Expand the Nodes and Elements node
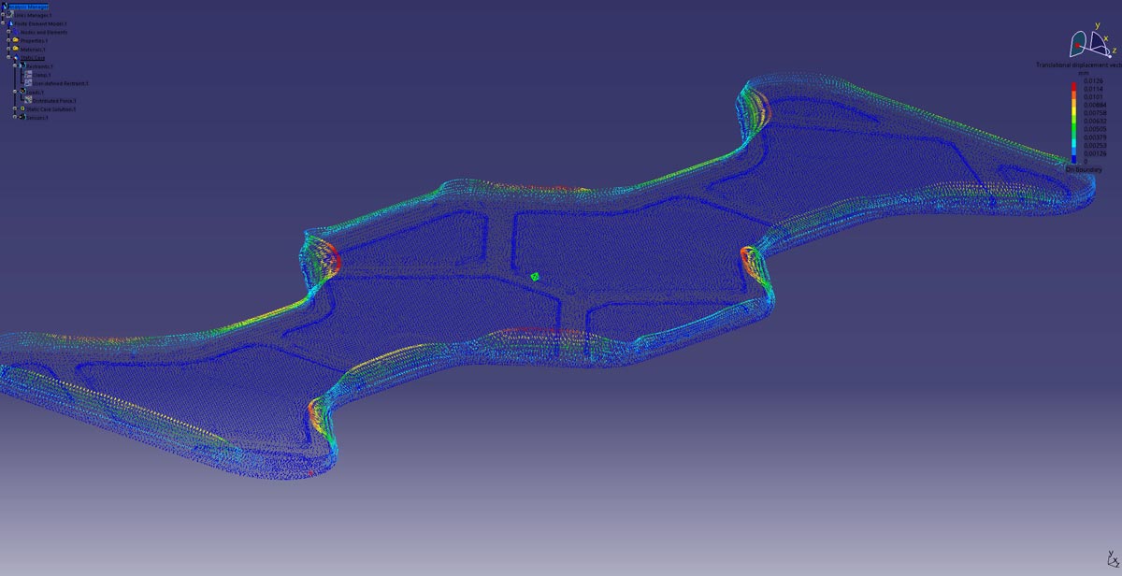This screenshot has width=1122, height=576. click(8, 32)
